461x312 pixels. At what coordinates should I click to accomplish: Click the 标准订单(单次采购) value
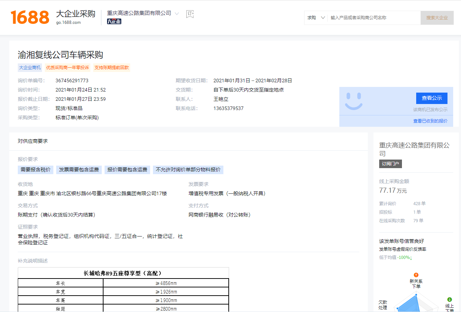[x=77, y=118]
